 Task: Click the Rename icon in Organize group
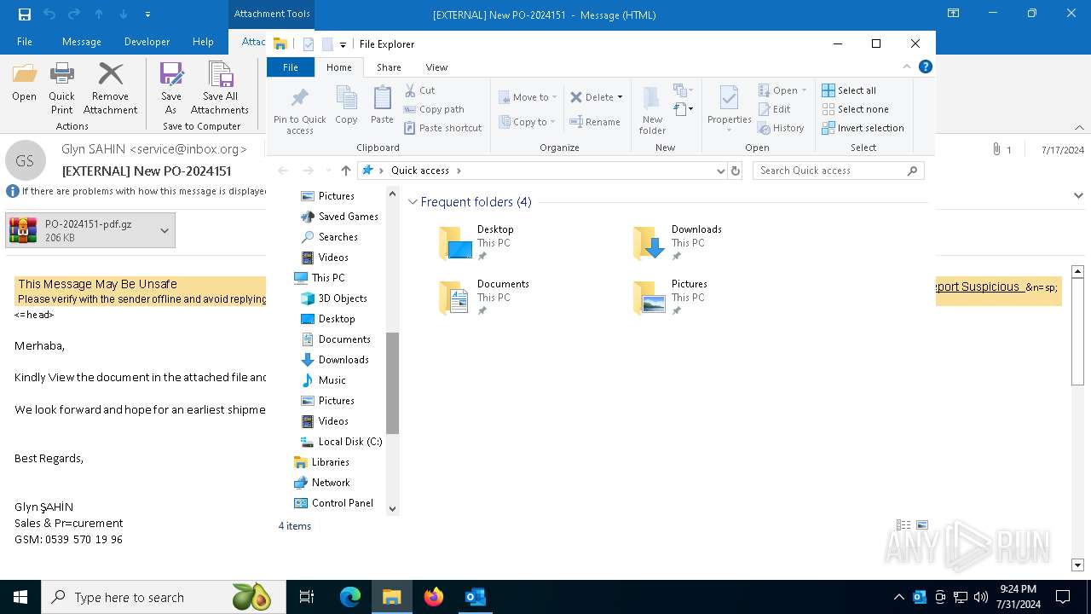coord(576,122)
